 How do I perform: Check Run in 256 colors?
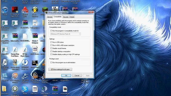[x=51, y=42]
